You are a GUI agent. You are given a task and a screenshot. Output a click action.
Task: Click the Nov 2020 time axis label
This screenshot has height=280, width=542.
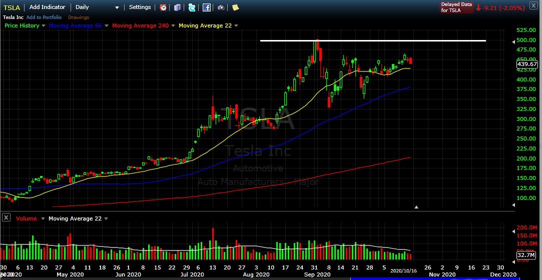tap(441, 274)
